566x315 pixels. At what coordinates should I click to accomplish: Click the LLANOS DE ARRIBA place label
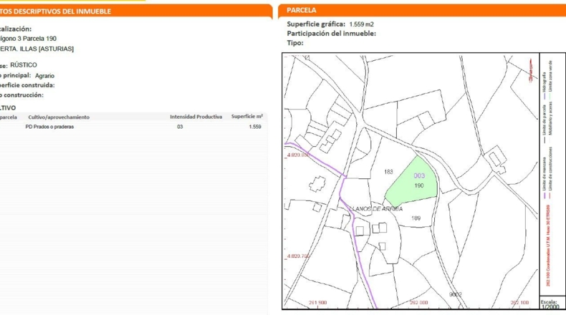point(375,209)
